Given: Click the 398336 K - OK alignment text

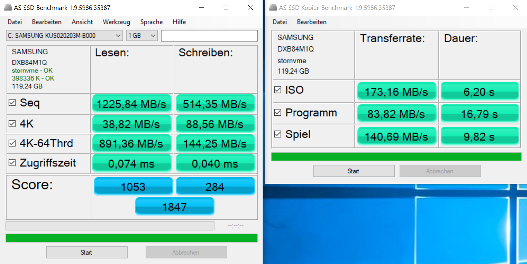Looking at the screenshot, I should (x=33, y=78).
